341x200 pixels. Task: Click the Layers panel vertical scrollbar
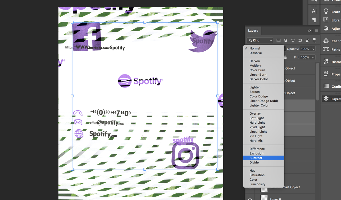click(x=317, y=81)
